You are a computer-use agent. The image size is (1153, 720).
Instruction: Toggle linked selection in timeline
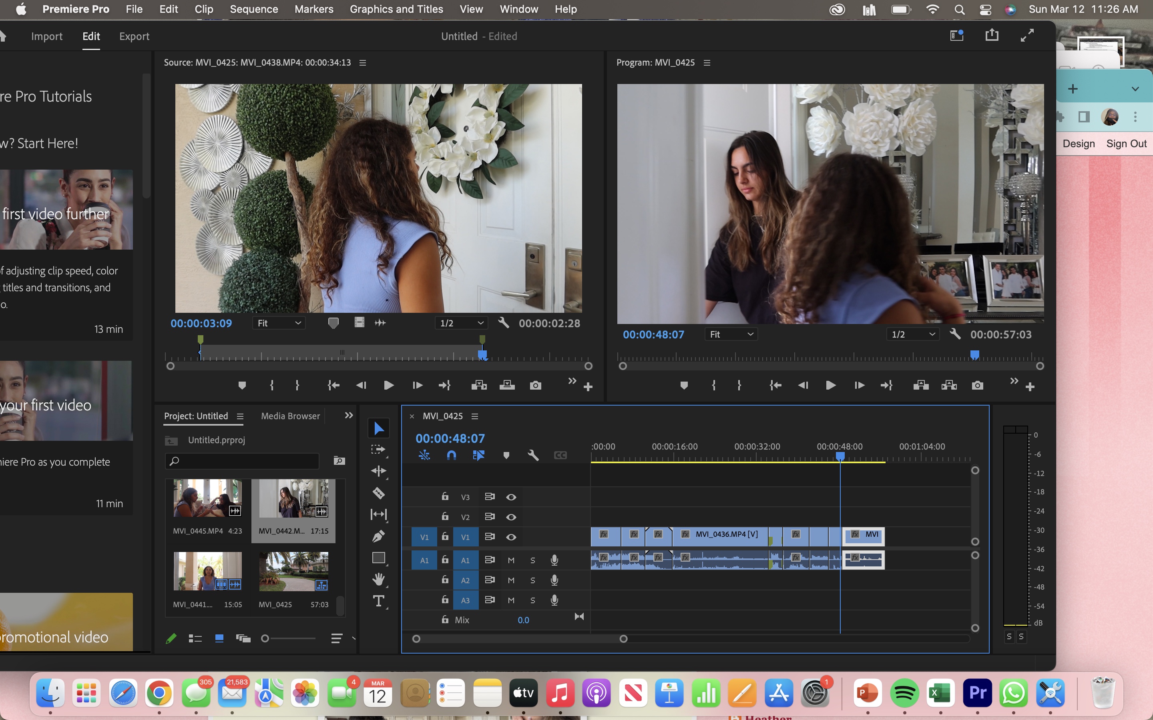[478, 455]
